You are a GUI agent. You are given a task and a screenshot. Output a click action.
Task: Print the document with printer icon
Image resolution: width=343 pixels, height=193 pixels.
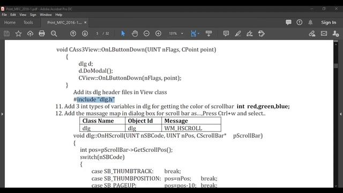(x=42, y=33)
